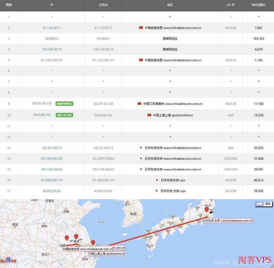Click the China flag icon in hop 2 row
The image size is (274, 268).
click(141, 28)
